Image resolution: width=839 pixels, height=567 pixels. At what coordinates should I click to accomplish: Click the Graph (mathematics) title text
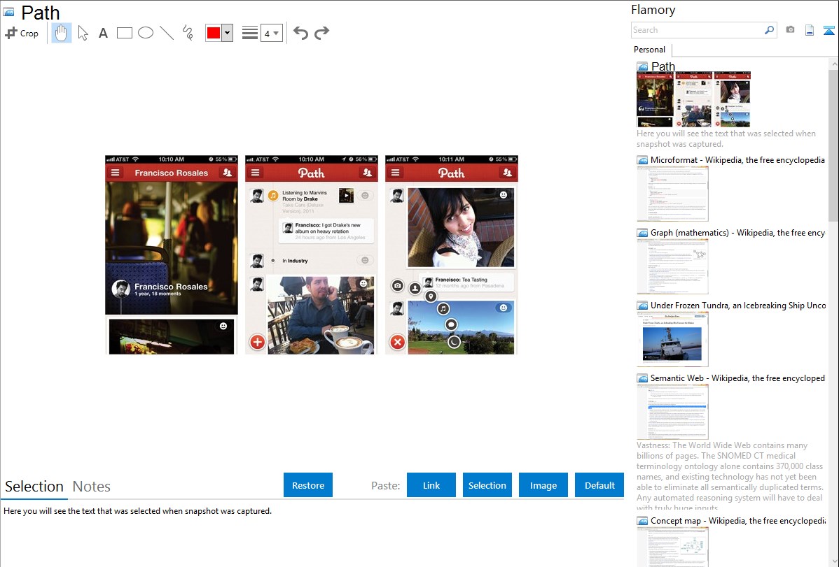click(737, 233)
